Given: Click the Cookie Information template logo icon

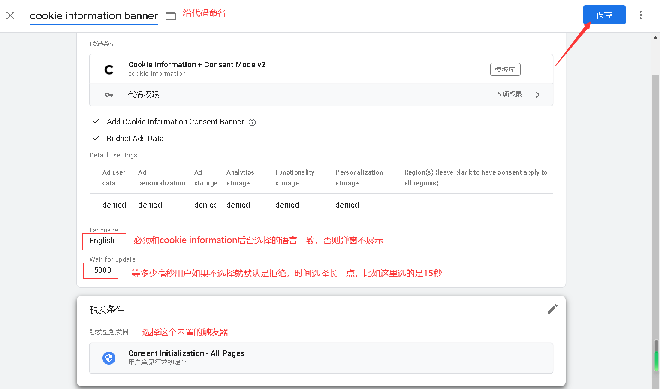Looking at the screenshot, I should (x=109, y=69).
